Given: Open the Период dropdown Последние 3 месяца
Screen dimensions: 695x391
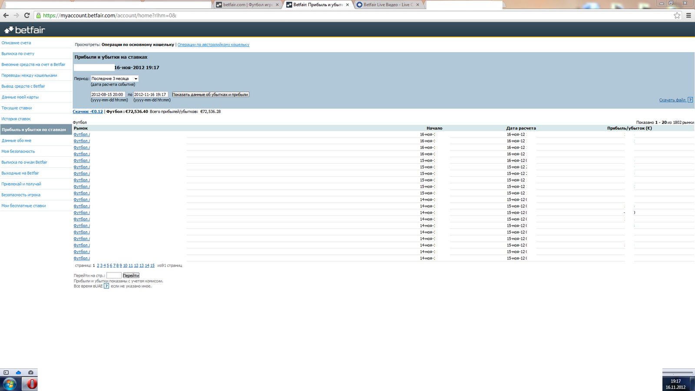Looking at the screenshot, I should pyautogui.click(x=115, y=79).
